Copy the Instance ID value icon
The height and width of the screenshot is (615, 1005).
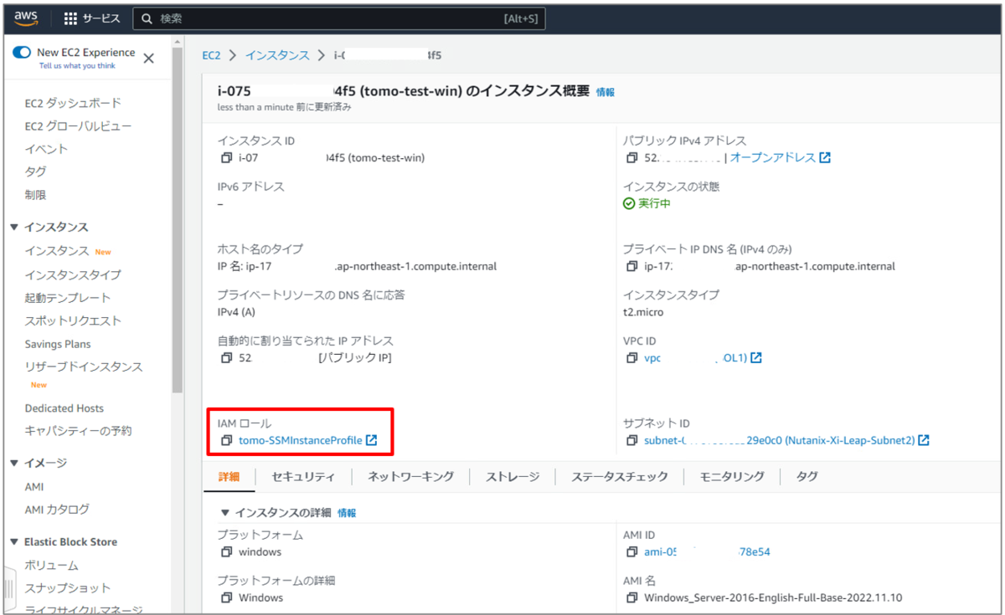pyautogui.click(x=226, y=157)
